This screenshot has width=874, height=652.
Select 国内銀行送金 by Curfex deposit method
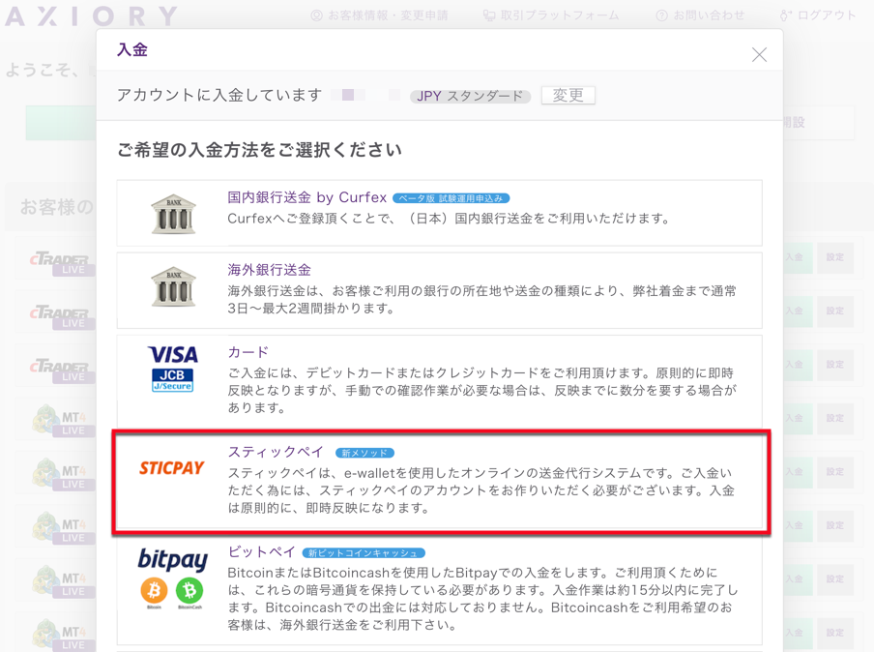coord(439,213)
